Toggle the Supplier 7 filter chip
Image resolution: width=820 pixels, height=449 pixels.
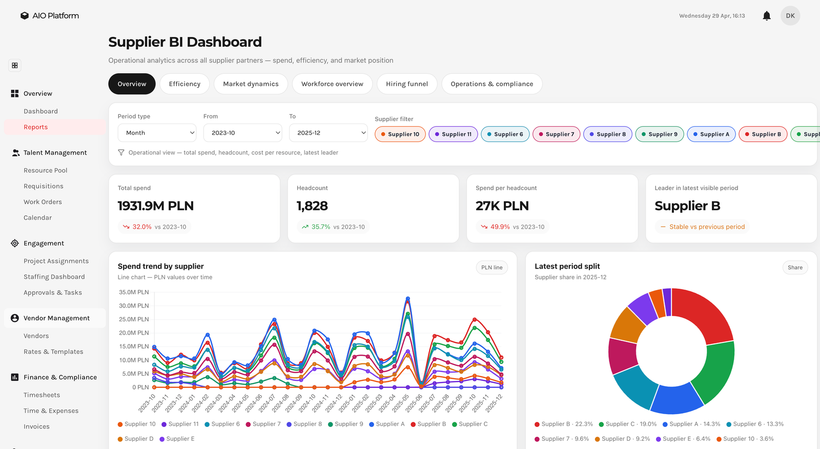pos(557,134)
